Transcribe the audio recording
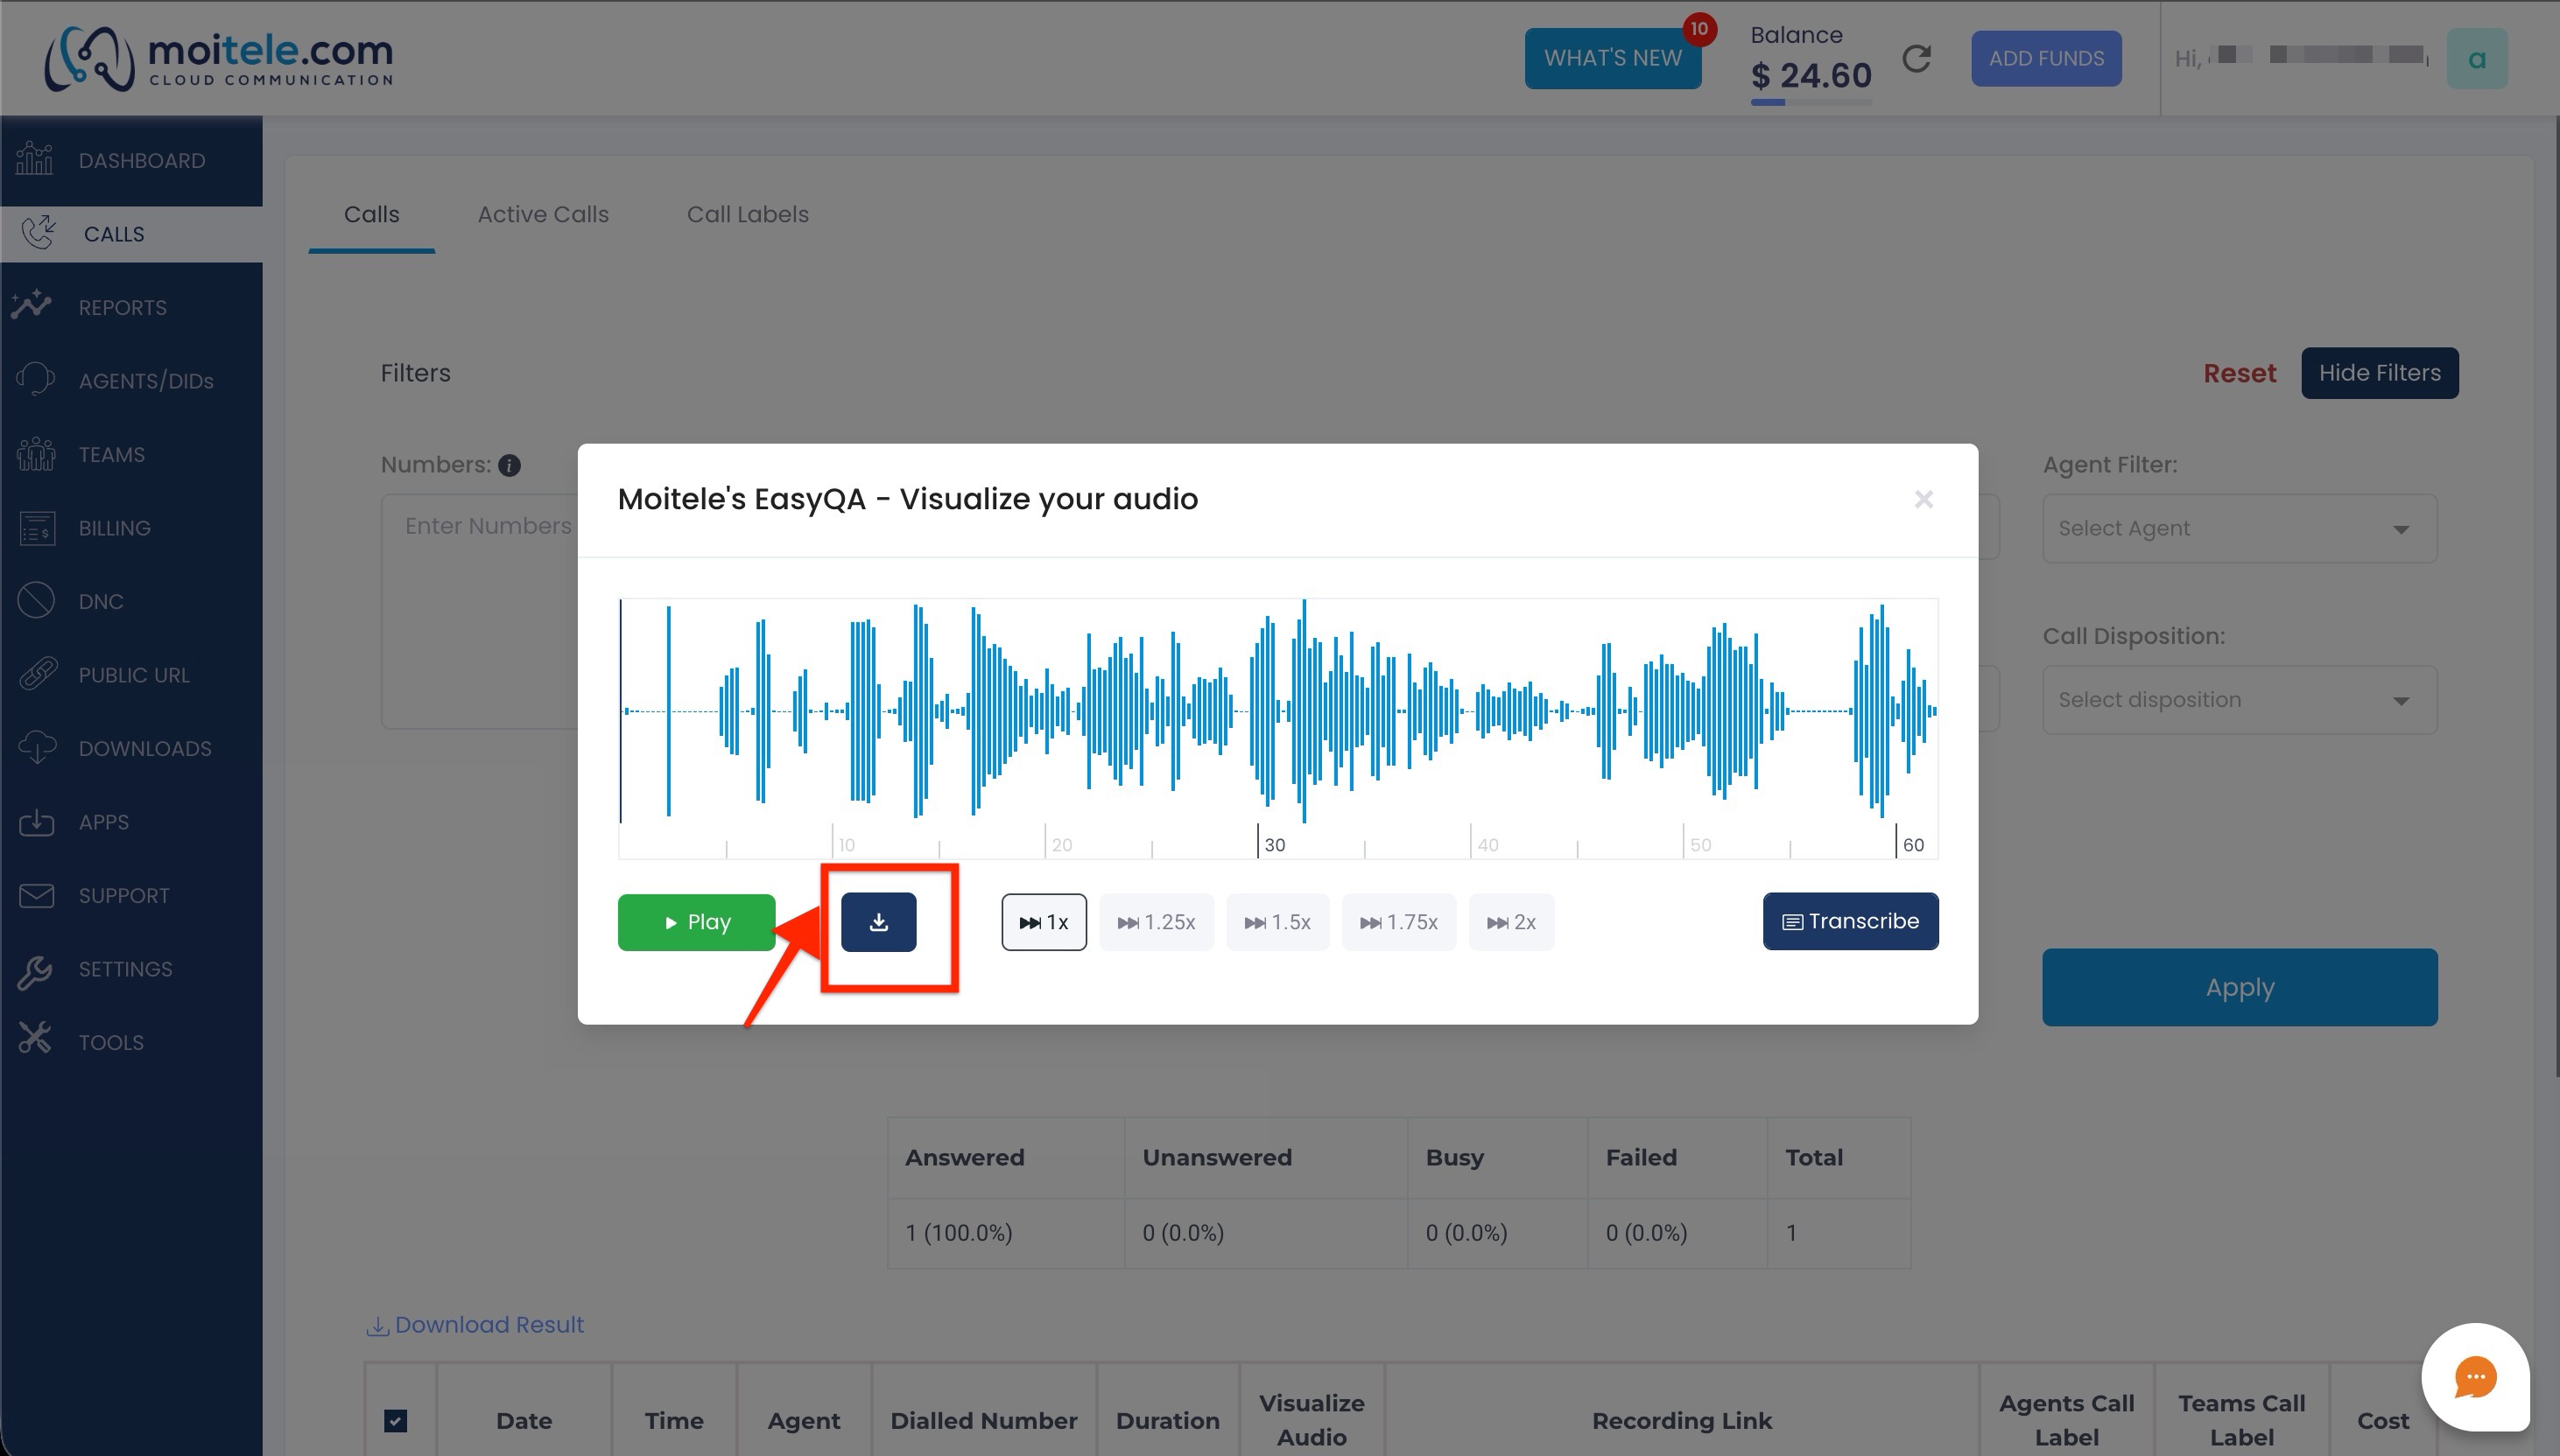 point(1851,921)
